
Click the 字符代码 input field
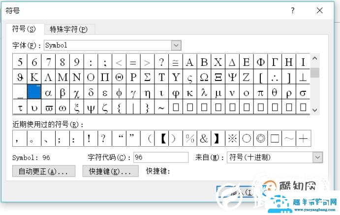coord(161,157)
